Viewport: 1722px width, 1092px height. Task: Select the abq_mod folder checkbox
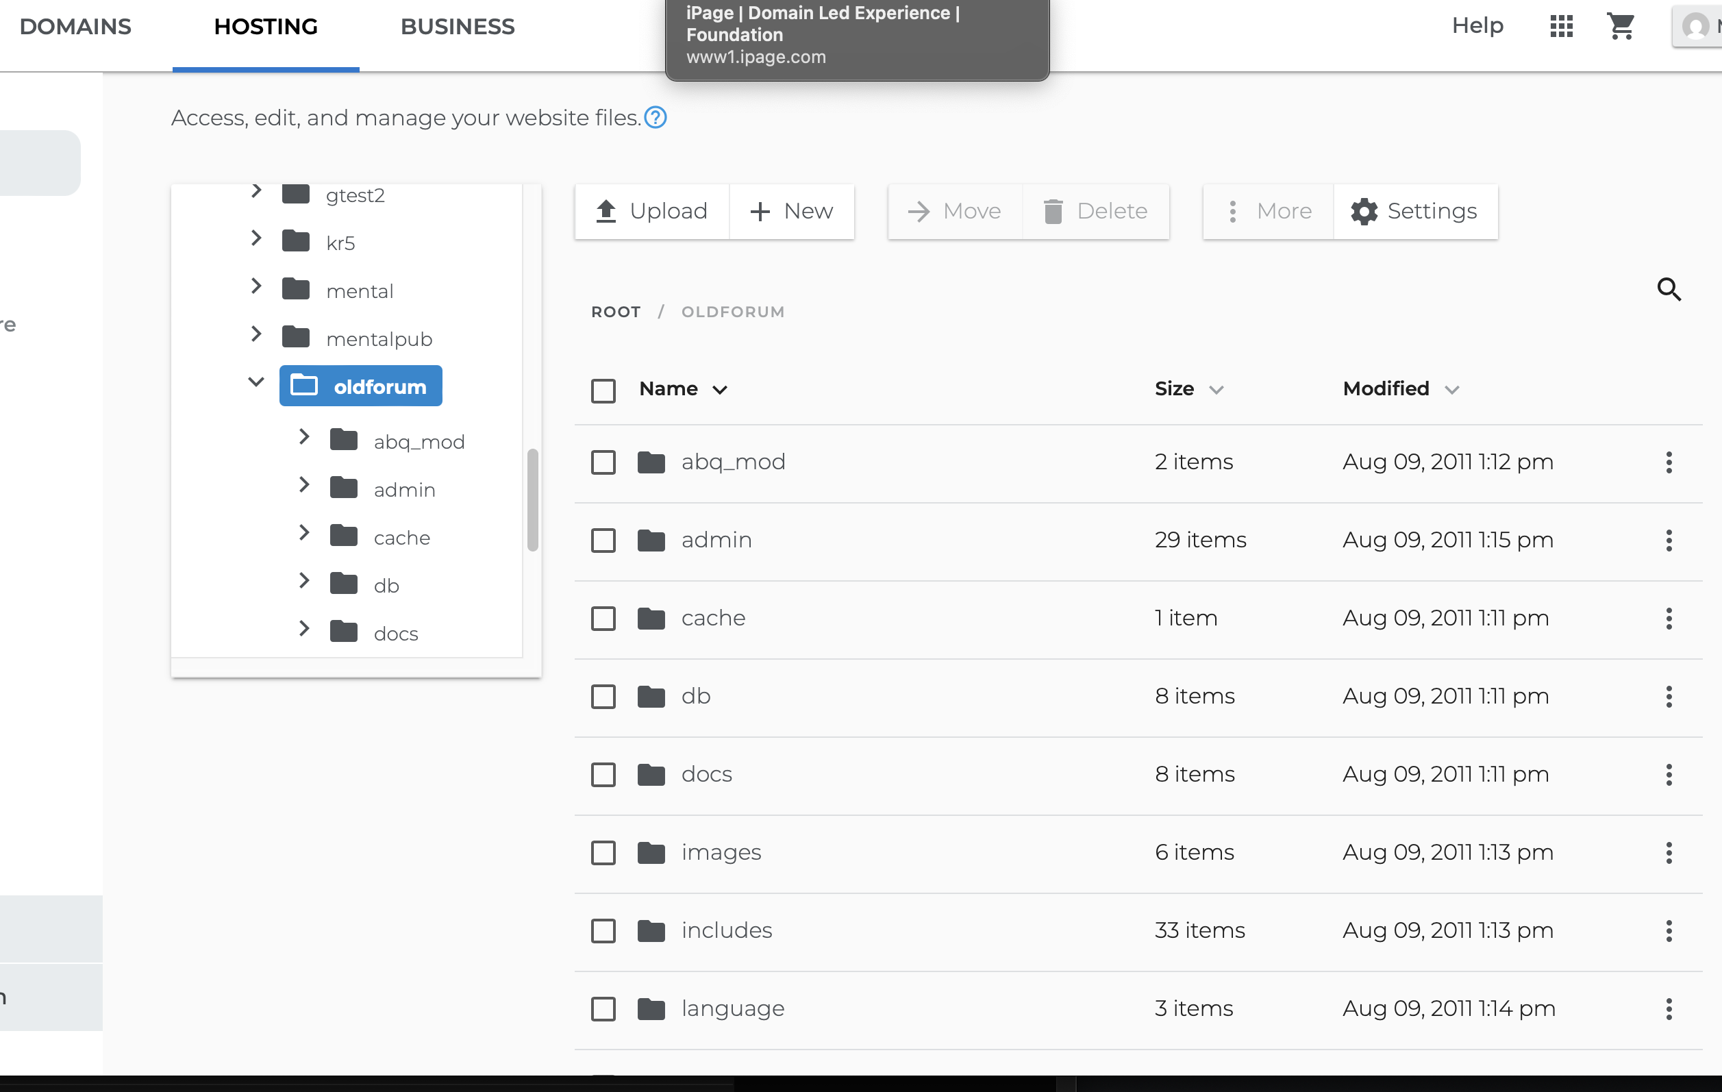(603, 462)
